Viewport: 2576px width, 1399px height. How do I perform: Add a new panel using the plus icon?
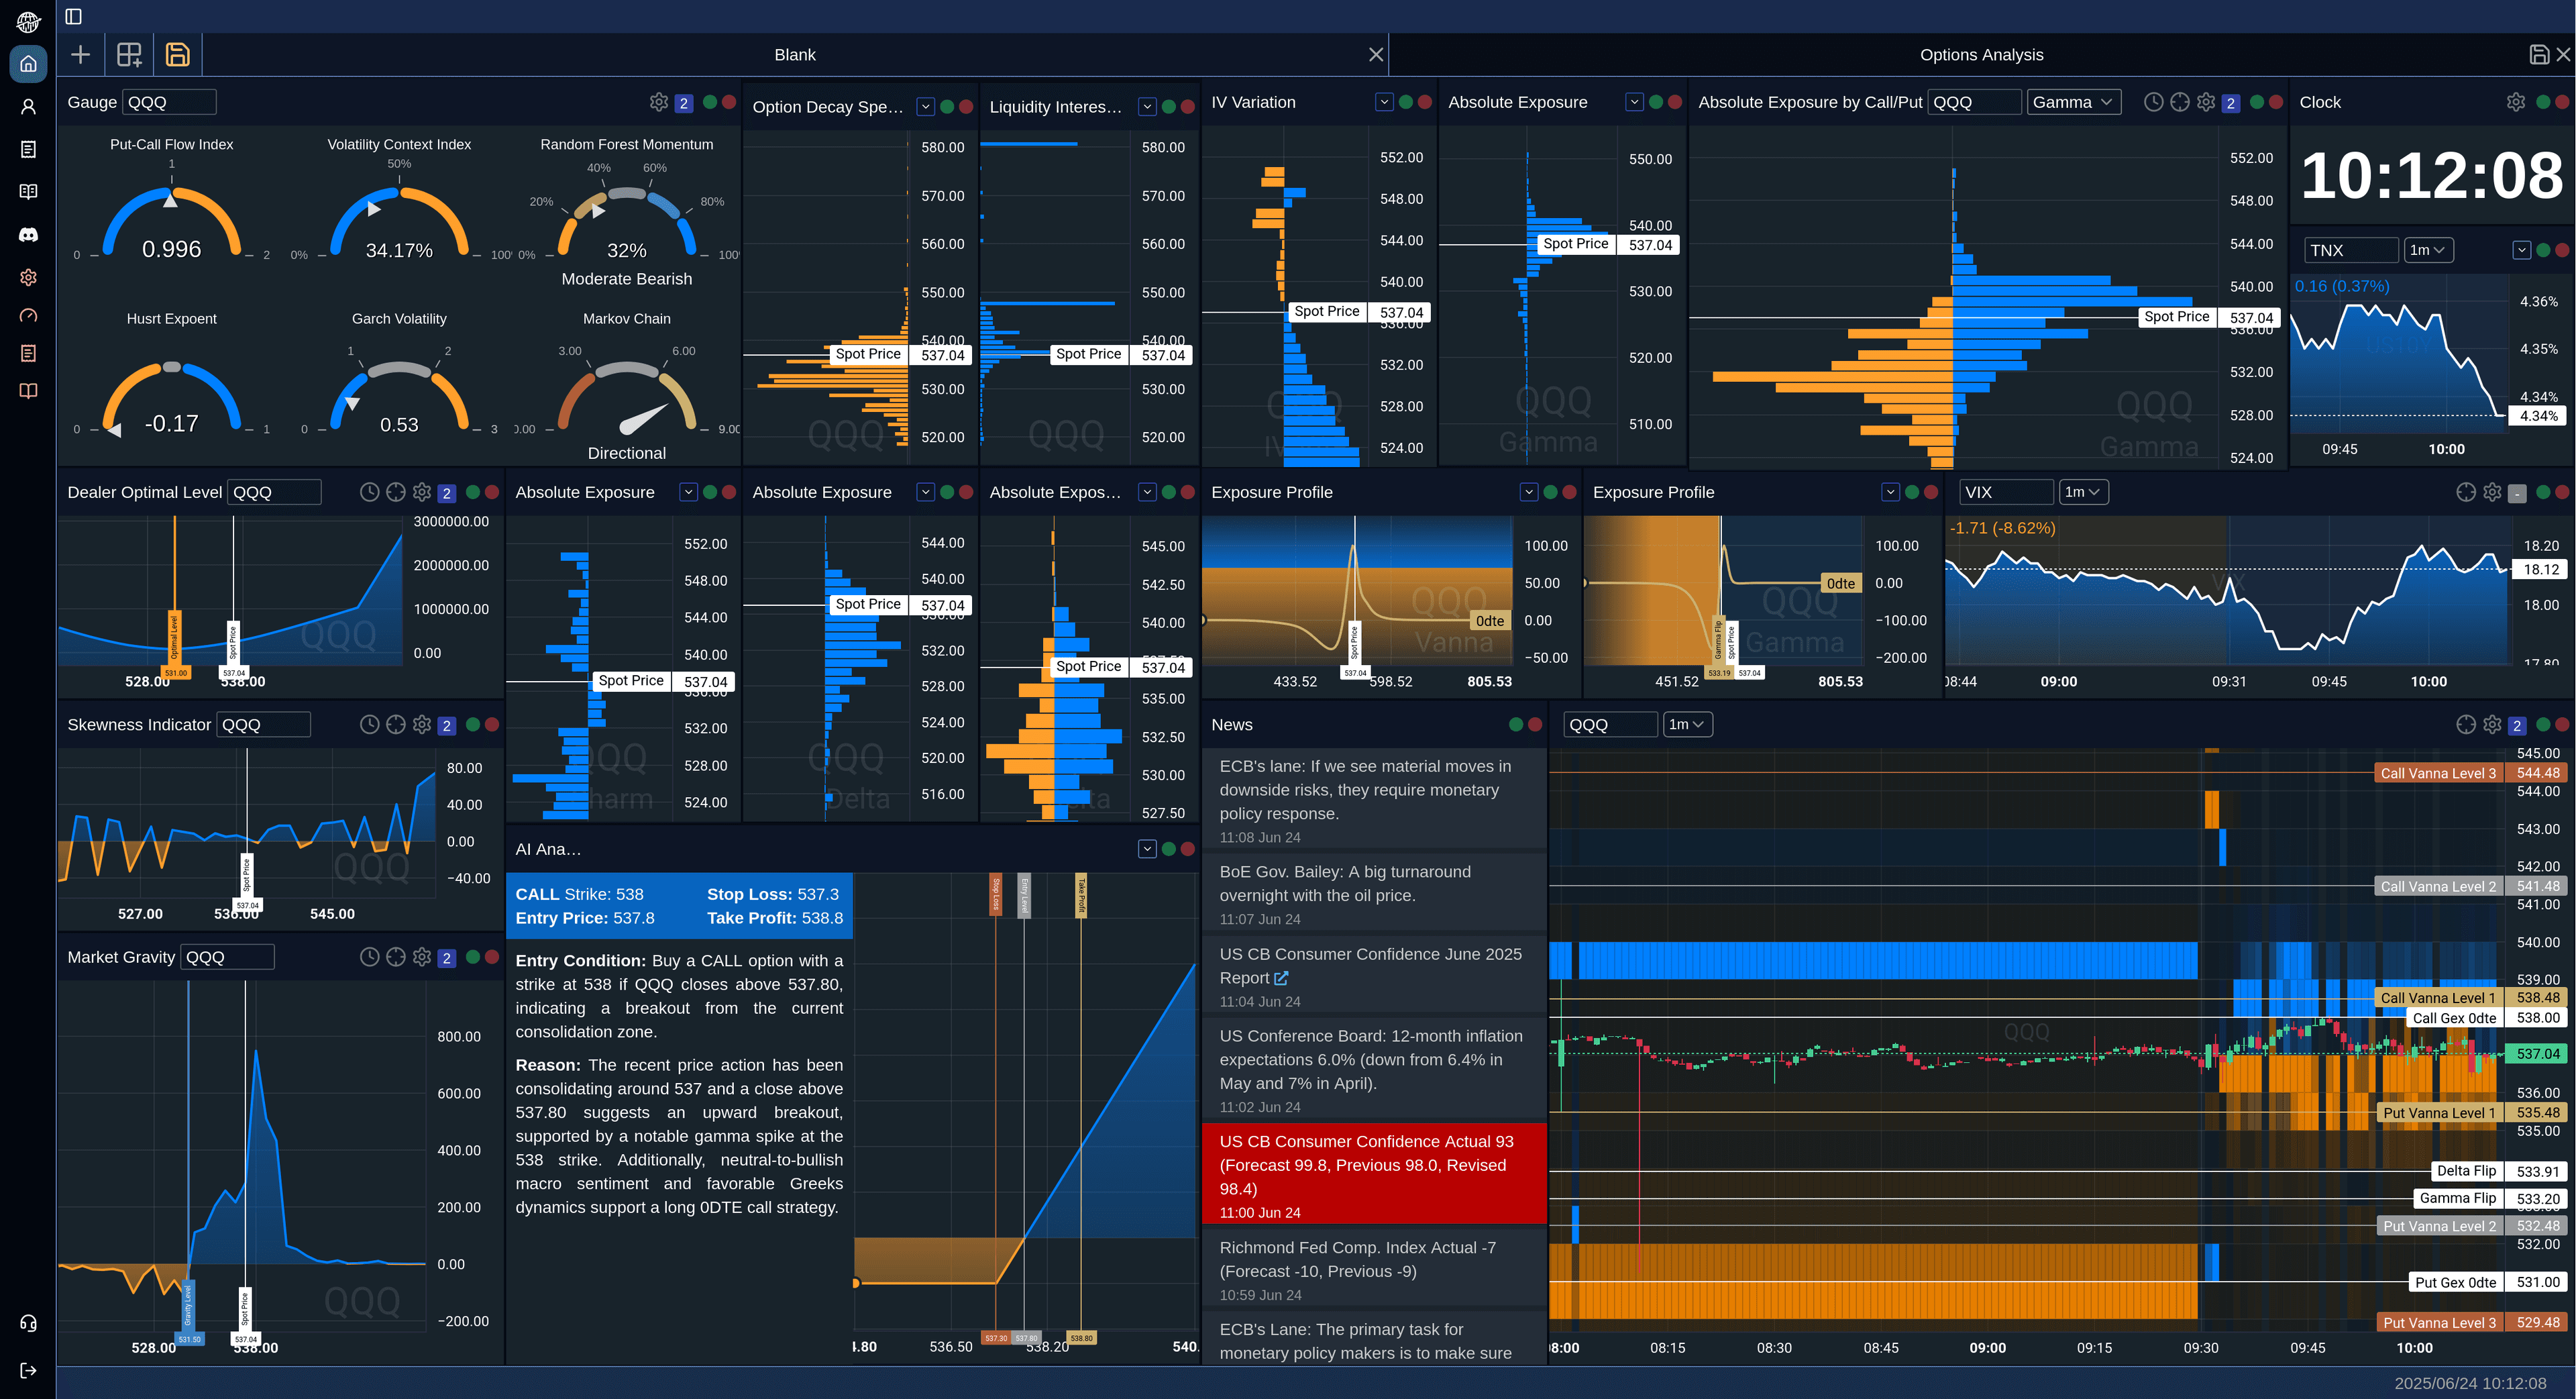[80, 55]
